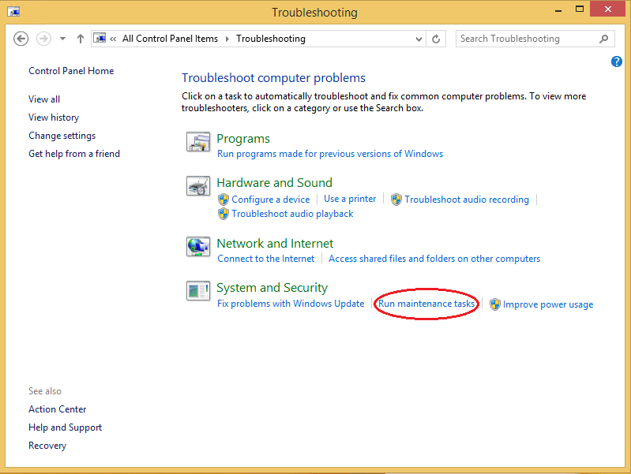Click shield icon beside Troubleshoot audio recording

click(x=396, y=200)
